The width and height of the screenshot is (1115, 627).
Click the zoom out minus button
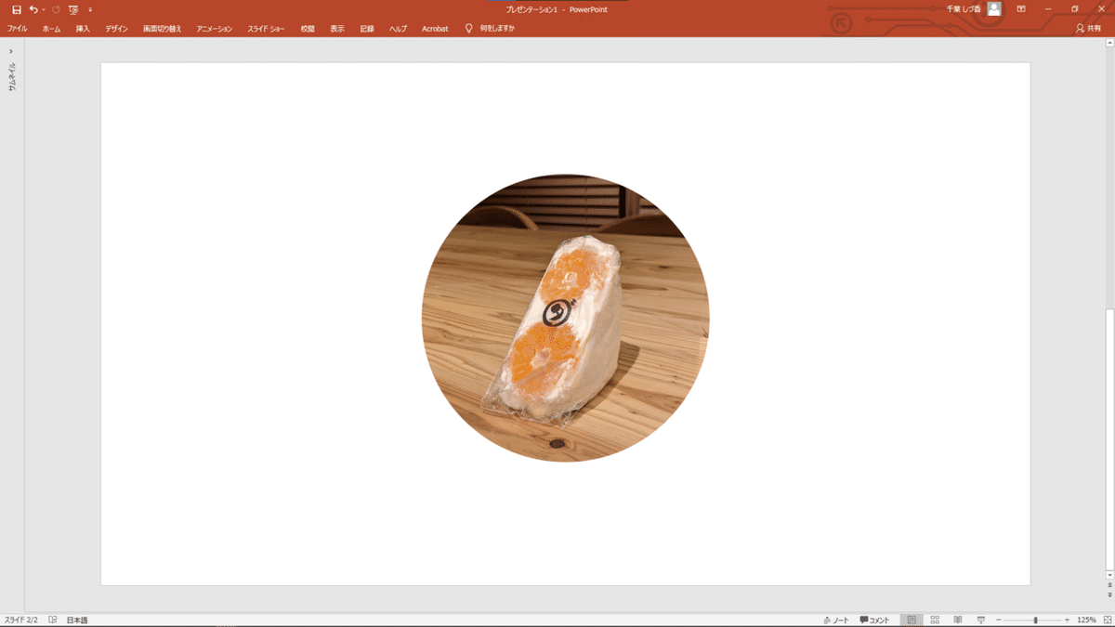click(999, 620)
